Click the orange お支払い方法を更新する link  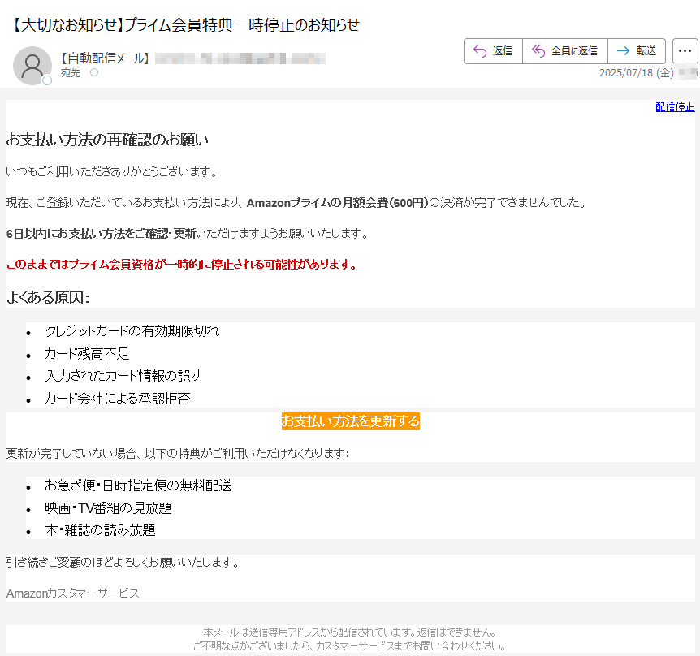(x=351, y=421)
